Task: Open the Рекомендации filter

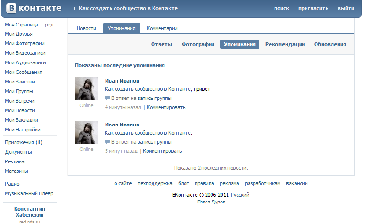Action: (x=285, y=44)
